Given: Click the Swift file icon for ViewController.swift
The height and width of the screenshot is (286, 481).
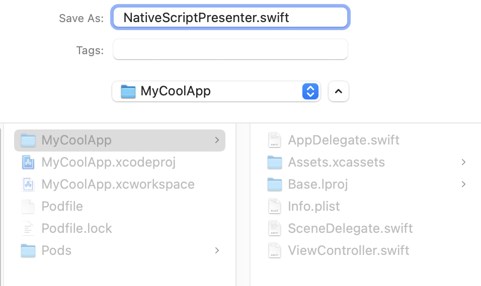Looking at the screenshot, I should pyautogui.click(x=275, y=250).
